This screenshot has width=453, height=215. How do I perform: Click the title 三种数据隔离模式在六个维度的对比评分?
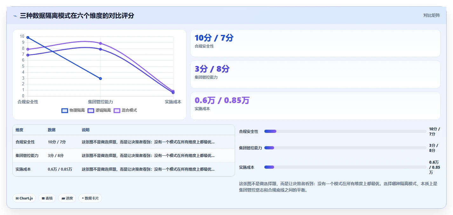click(77, 16)
